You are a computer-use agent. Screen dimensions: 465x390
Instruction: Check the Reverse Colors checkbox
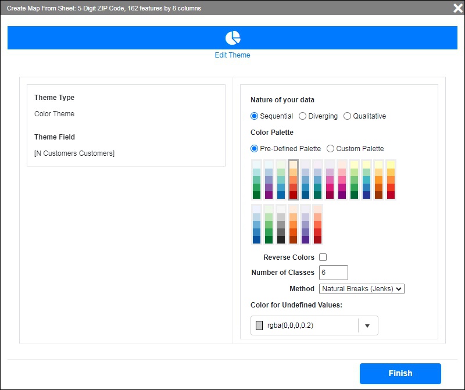[323, 256]
